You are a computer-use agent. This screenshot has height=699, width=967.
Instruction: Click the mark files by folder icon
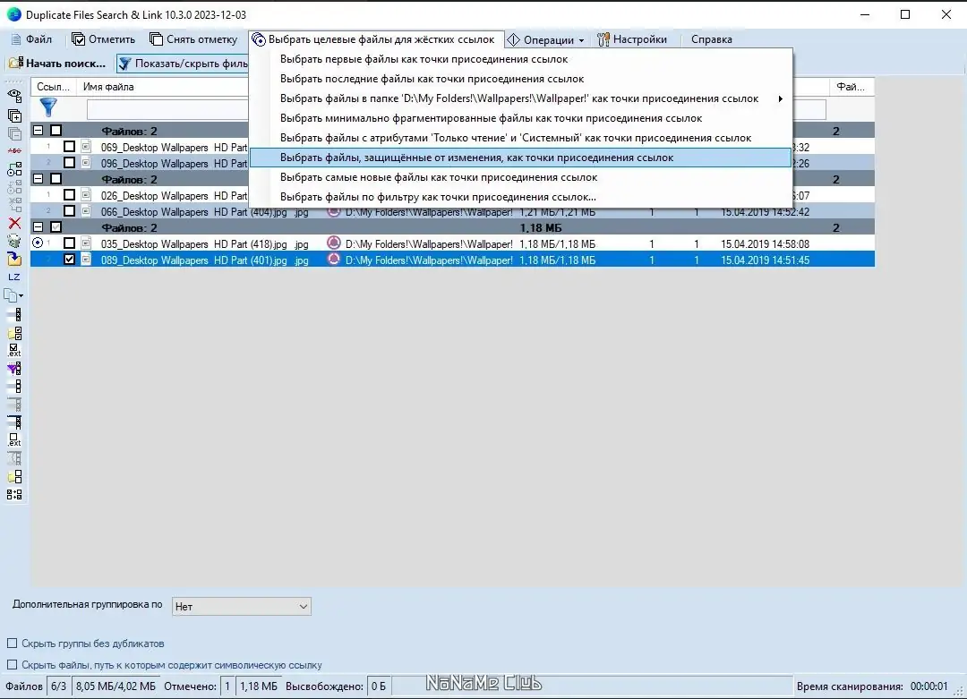coord(14,334)
